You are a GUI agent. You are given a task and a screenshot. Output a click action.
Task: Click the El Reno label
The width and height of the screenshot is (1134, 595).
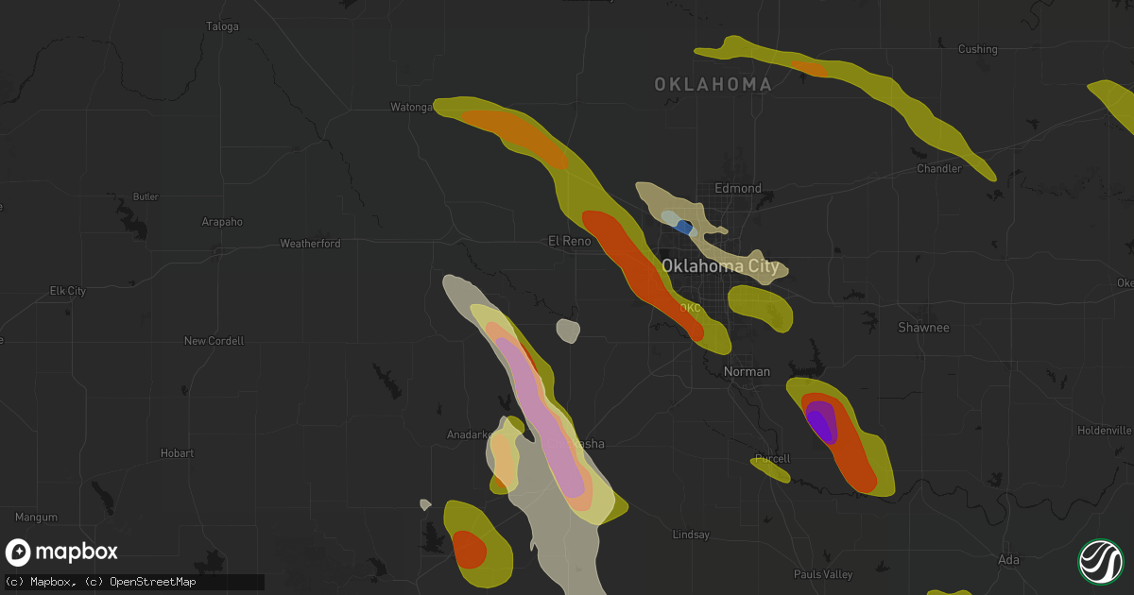(570, 241)
